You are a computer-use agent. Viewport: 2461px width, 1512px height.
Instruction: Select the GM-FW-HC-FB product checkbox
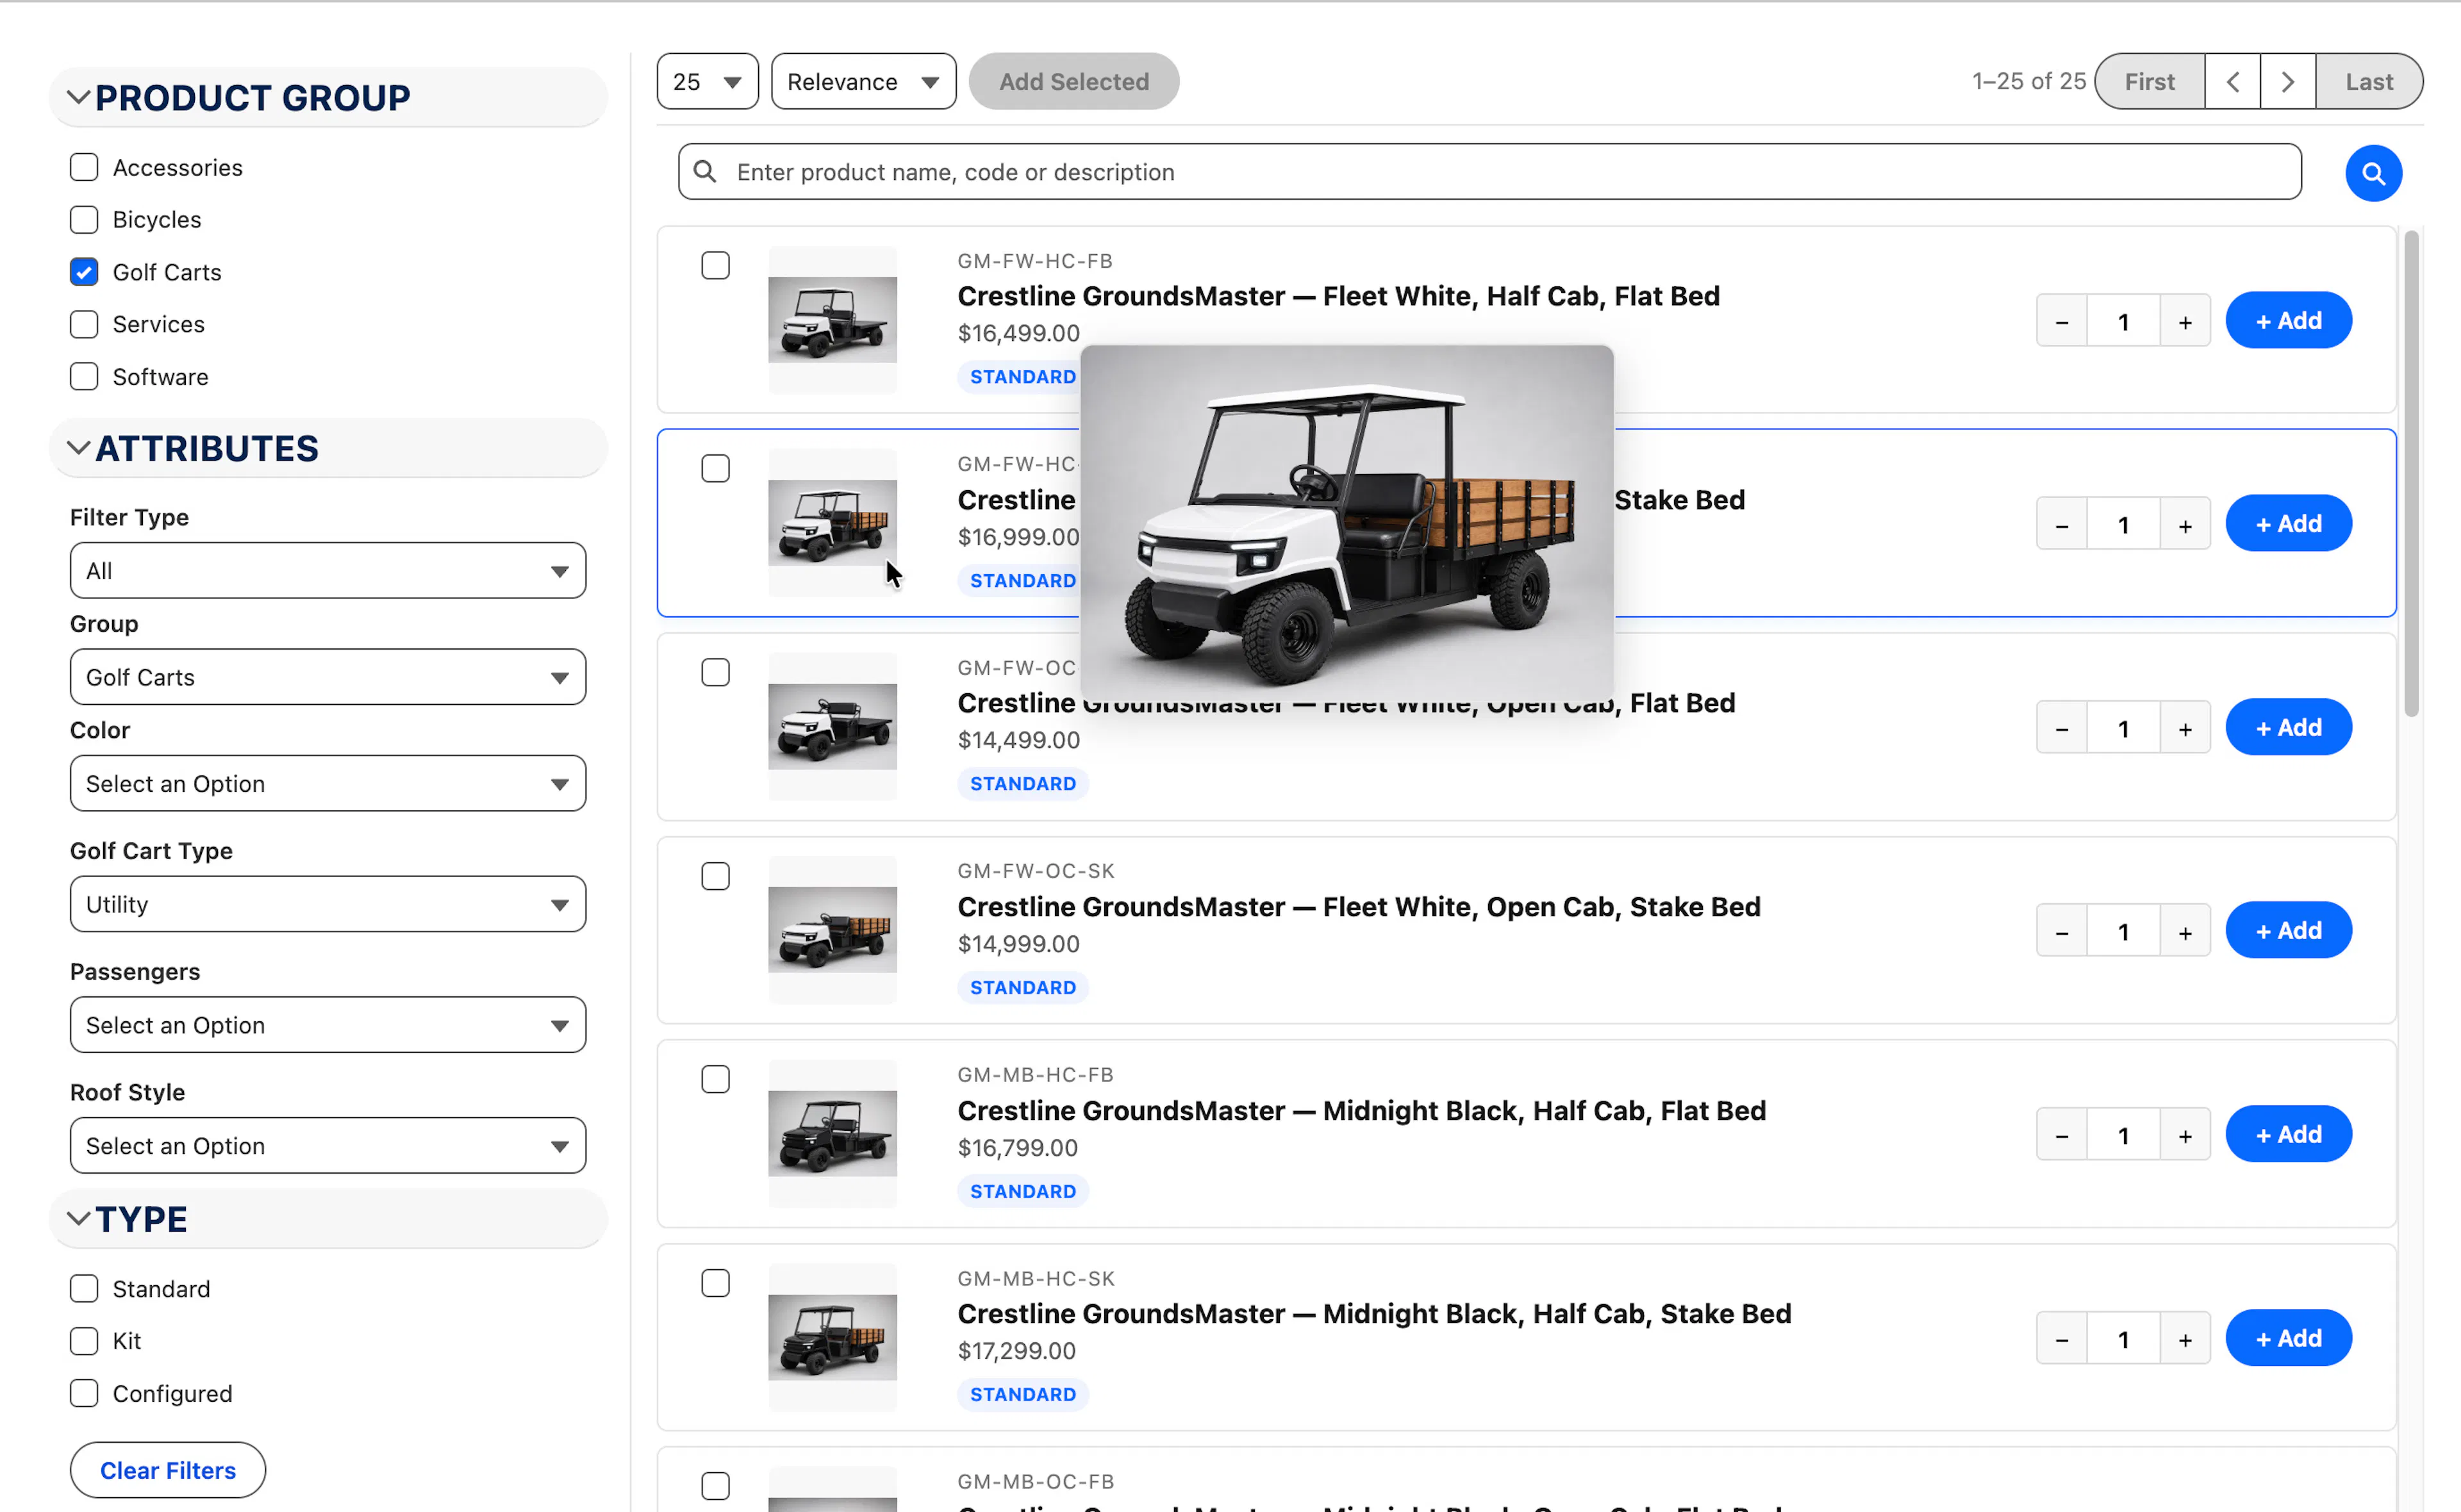[715, 265]
